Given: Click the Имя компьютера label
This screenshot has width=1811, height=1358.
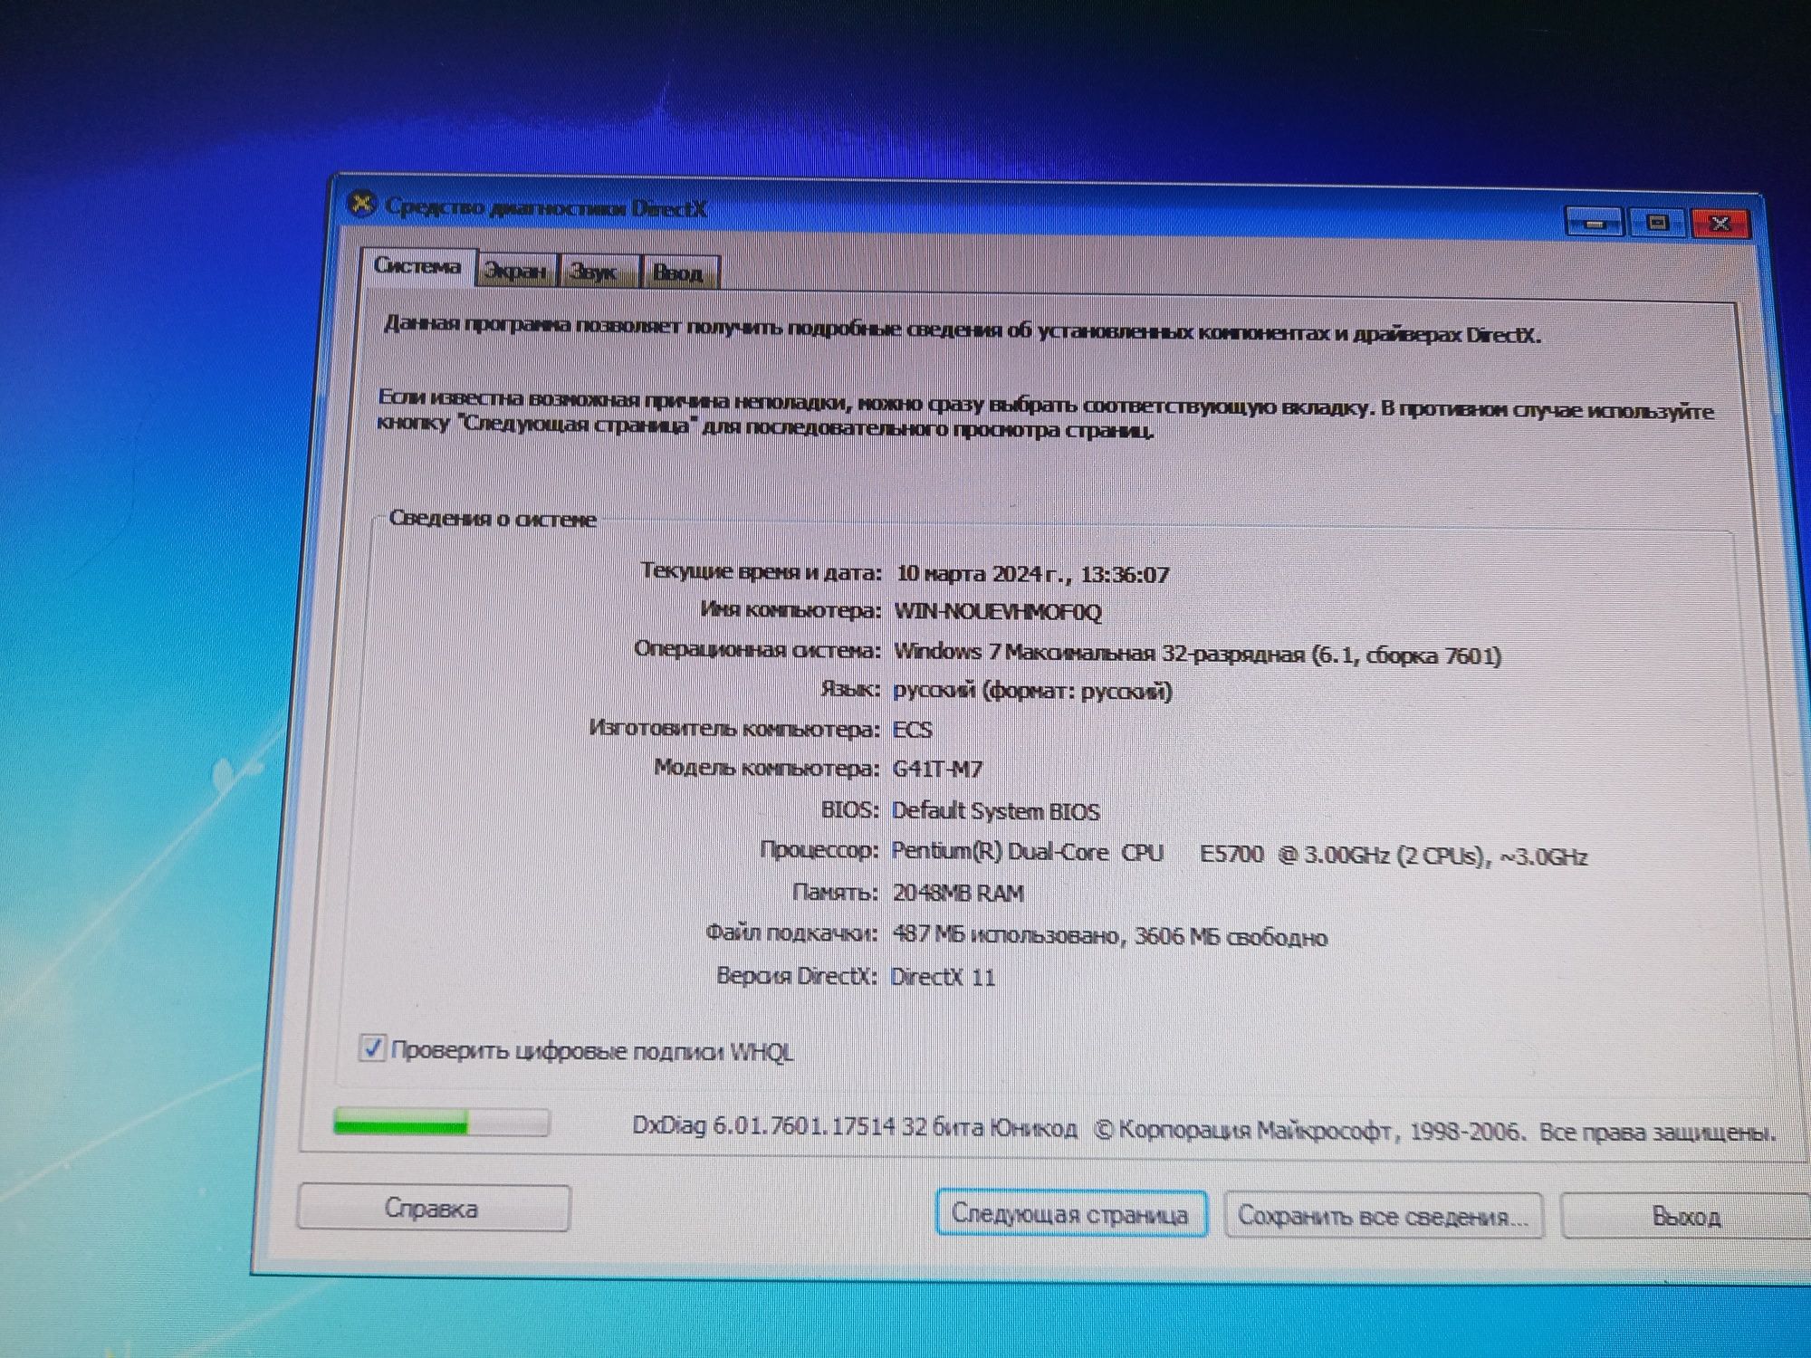Looking at the screenshot, I should pos(791,610).
